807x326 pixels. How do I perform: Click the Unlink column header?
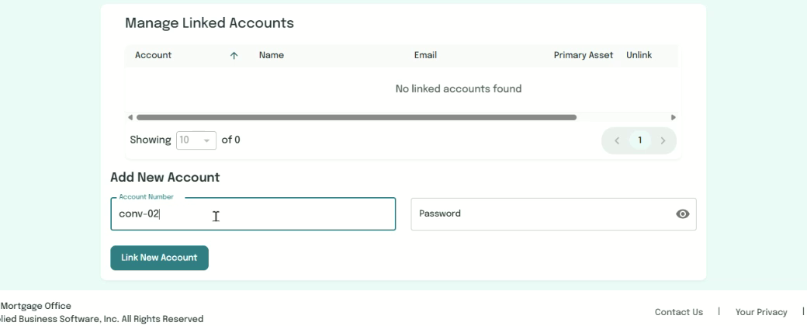(x=639, y=56)
